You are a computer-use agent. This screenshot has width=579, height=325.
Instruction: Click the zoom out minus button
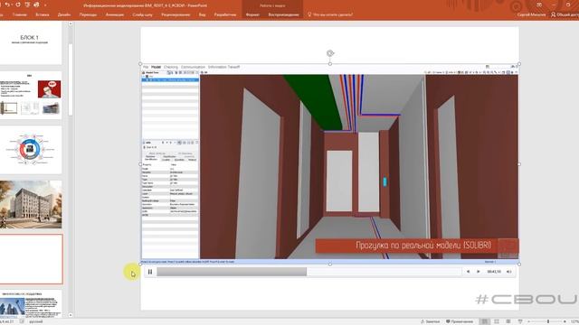[529, 321]
